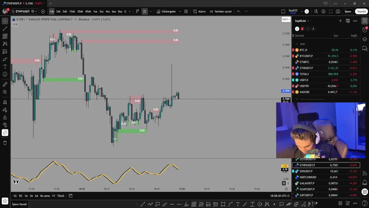Click the İşlem trade button

tap(348, 12)
